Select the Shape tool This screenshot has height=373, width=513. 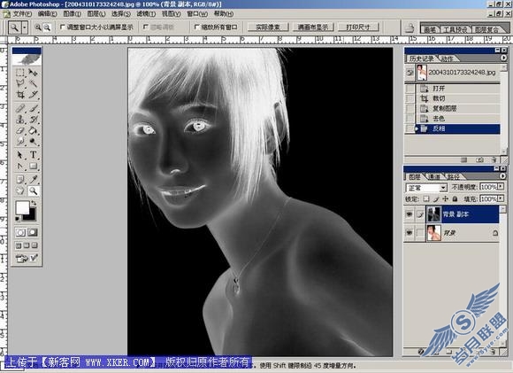(33, 166)
